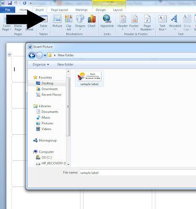Open Page Number options
Screen dimensions: 196x209
(147, 22)
